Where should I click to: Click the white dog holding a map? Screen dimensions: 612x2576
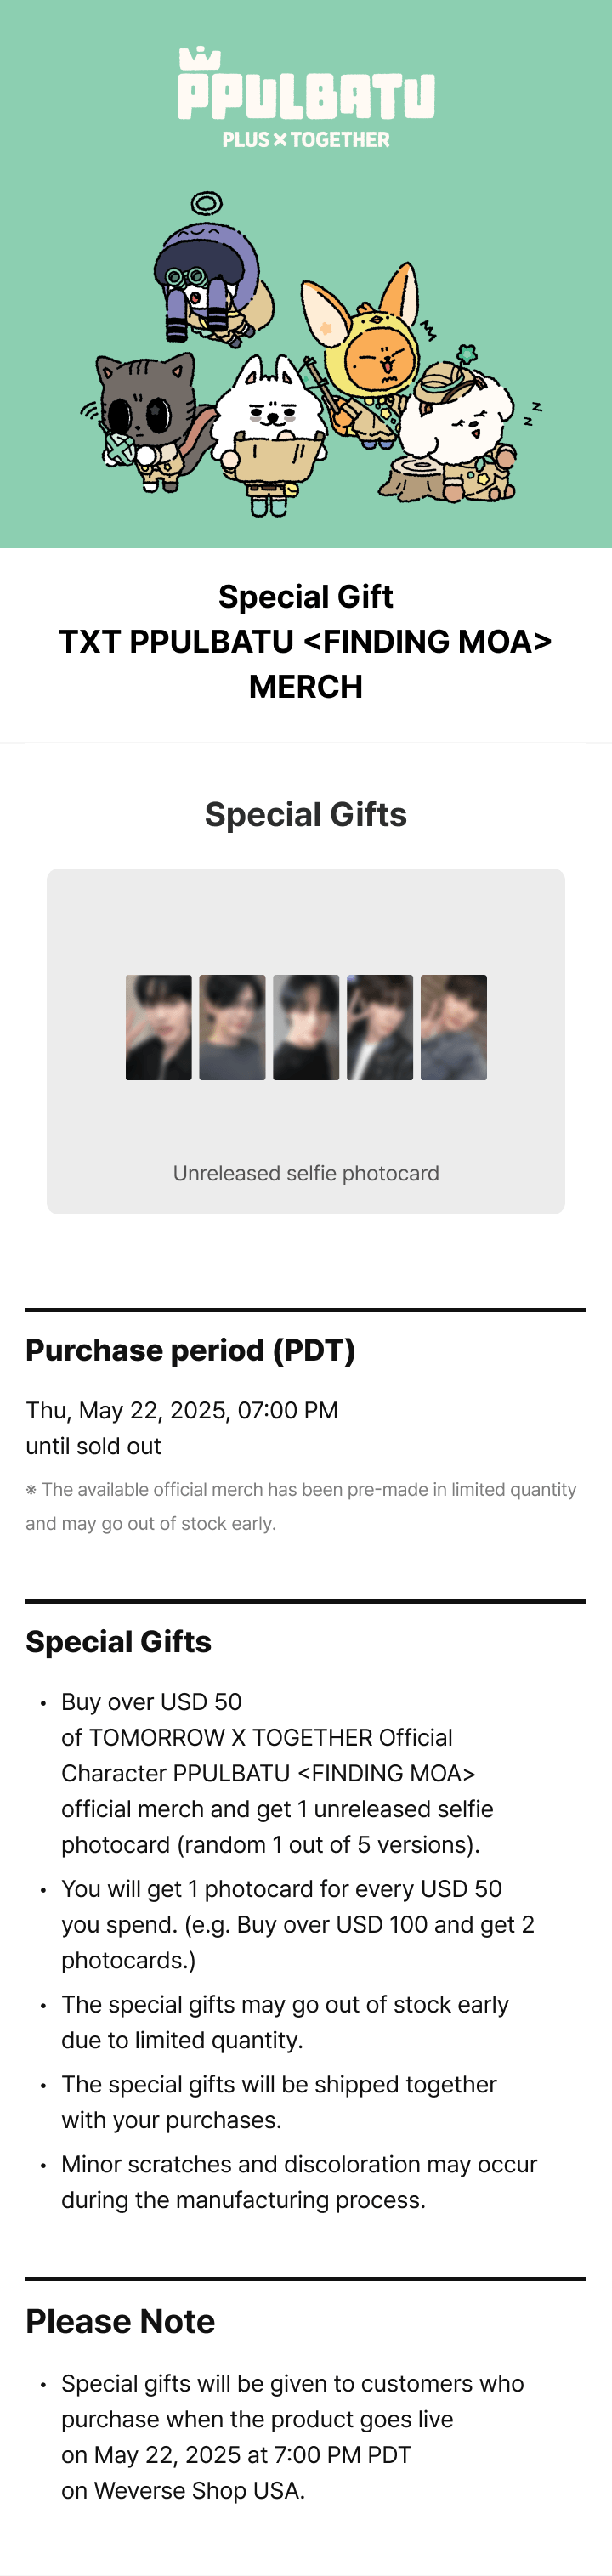click(x=271, y=430)
